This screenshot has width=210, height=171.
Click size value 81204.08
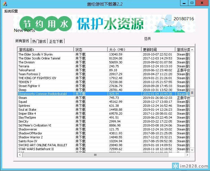pyautogui.click(x=116, y=58)
